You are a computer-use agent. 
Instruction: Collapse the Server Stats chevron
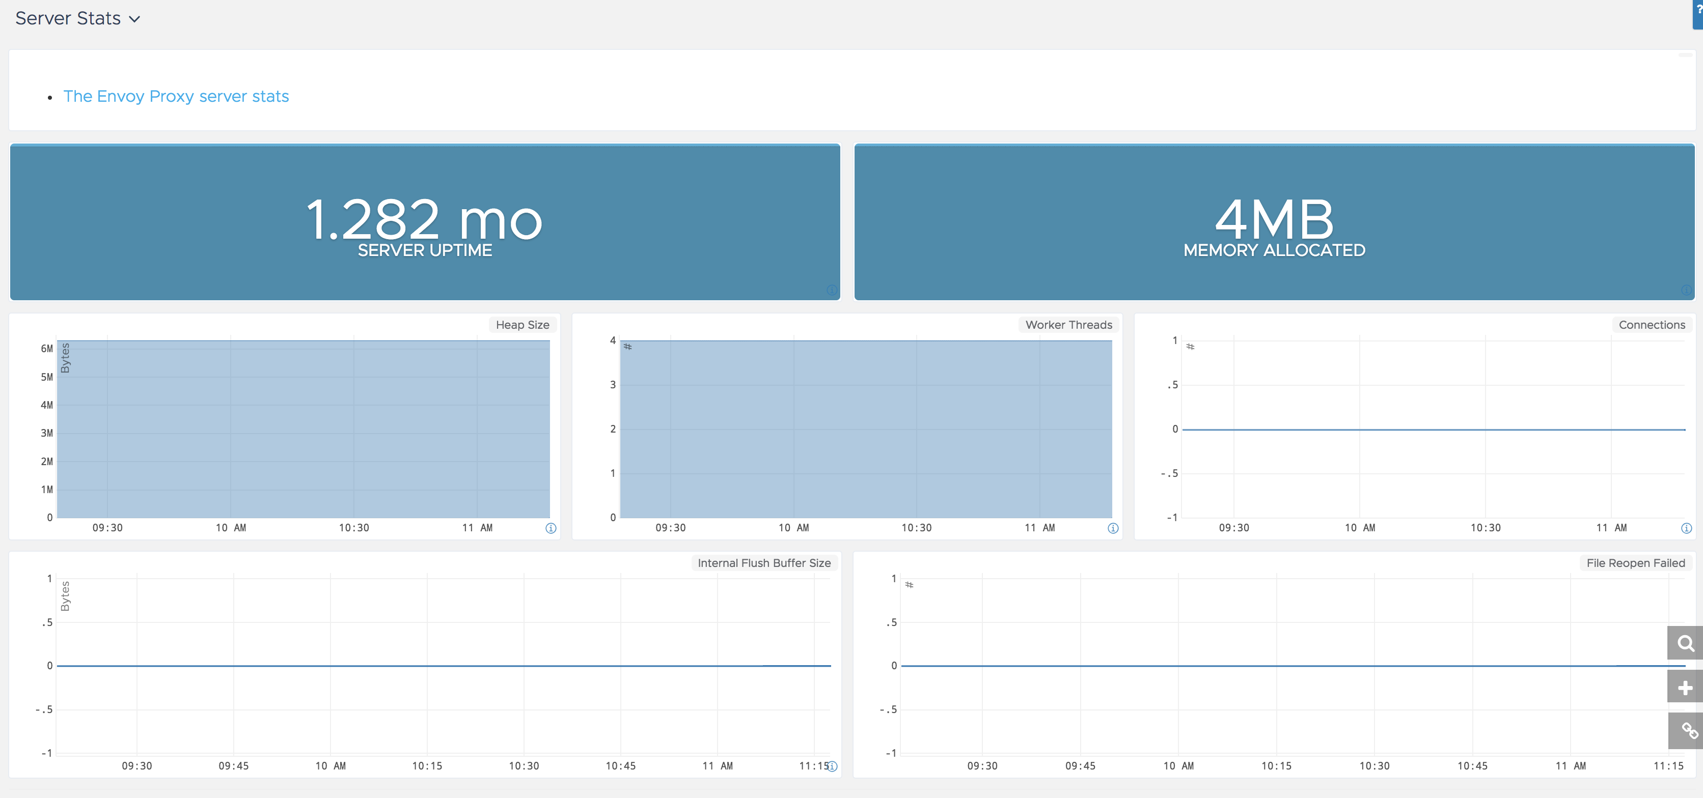[134, 19]
